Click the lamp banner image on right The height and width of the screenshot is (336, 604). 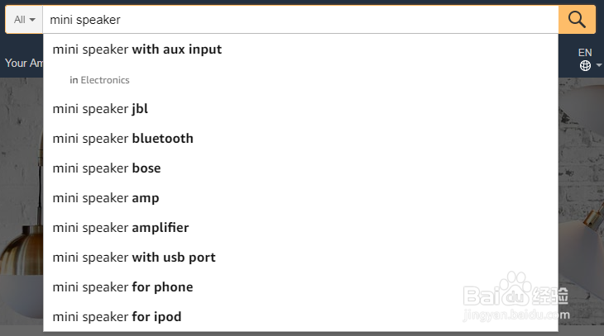pos(581,206)
